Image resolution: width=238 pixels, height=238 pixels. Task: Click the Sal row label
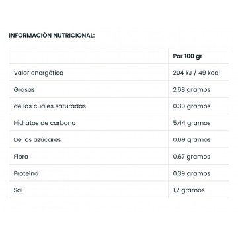pyautogui.click(x=18, y=190)
